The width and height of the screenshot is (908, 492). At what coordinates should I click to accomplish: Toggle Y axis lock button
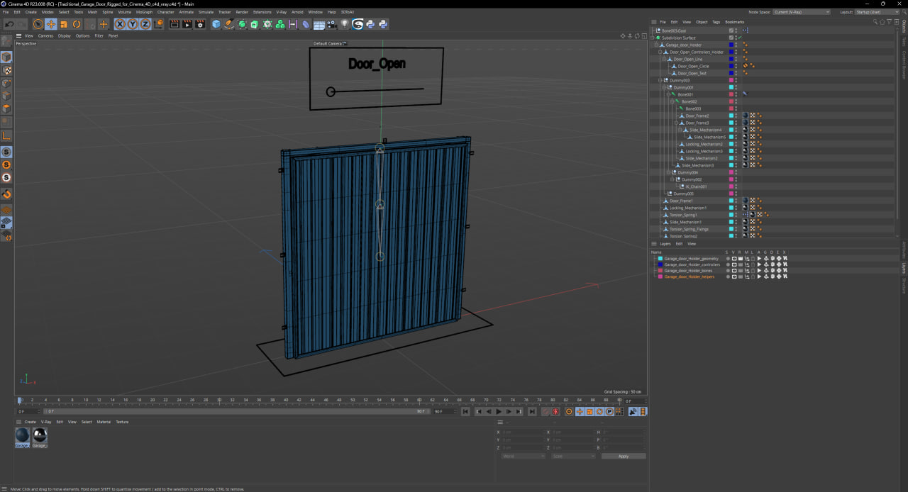[x=133, y=24]
